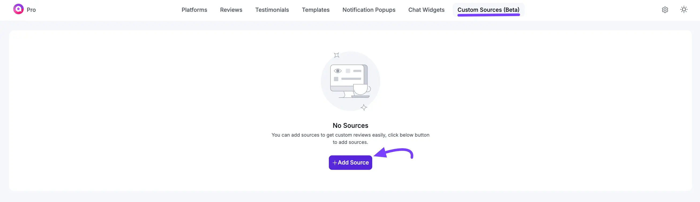Click the star inside the logo badge
This screenshot has height=202, width=700.
coord(18,9)
